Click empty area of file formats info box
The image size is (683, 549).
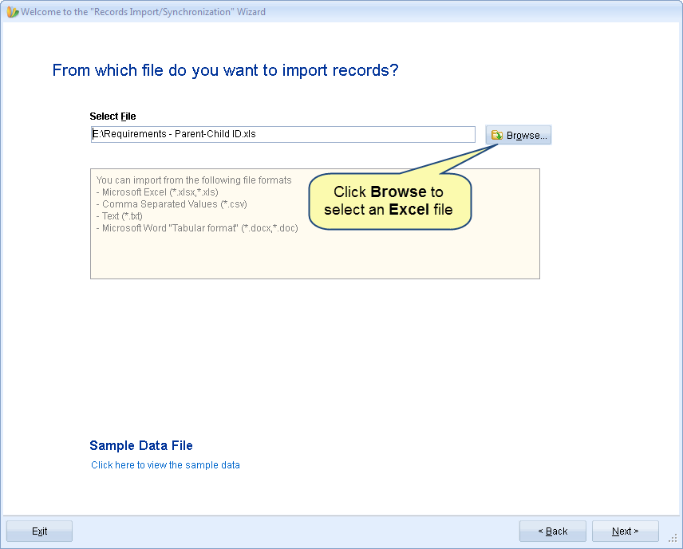(315, 256)
